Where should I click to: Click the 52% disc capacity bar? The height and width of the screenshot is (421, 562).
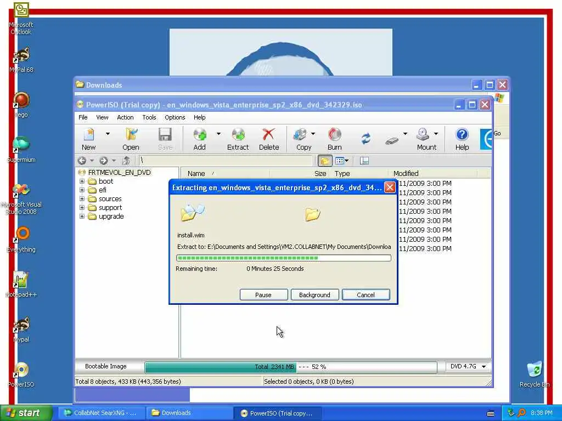click(x=291, y=367)
